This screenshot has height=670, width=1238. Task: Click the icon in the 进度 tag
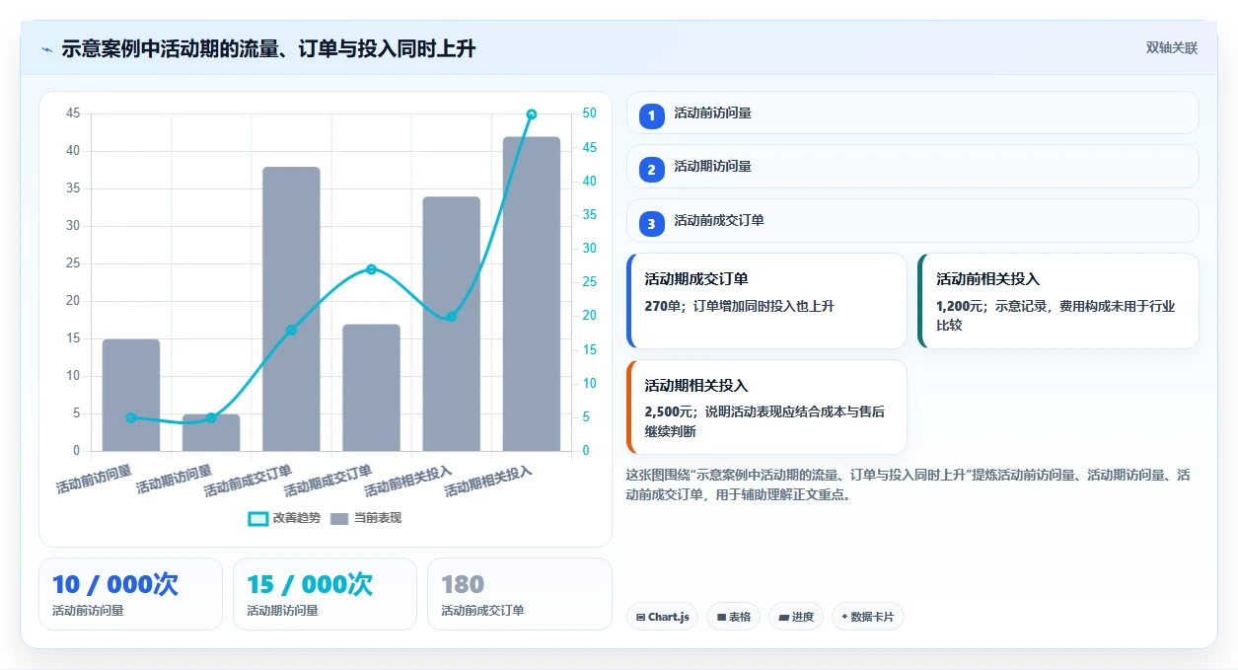(x=784, y=618)
